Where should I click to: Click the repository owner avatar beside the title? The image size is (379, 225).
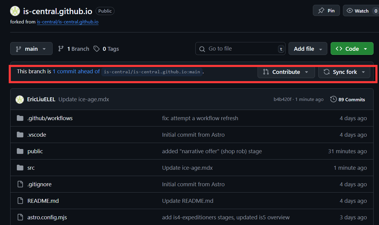pos(15,11)
